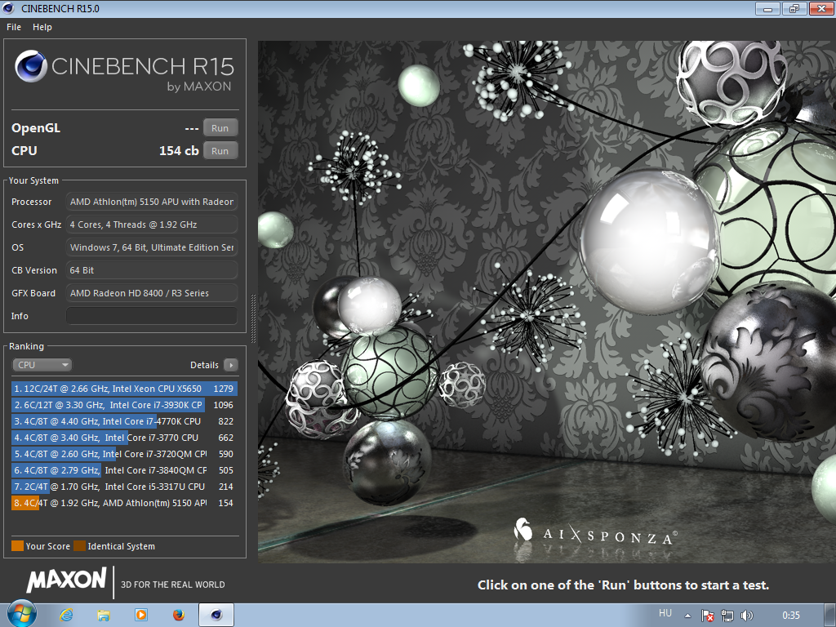This screenshot has width=836, height=627.
Task: Click the Details arrow button
Action: pyautogui.click(x=231, y=365)
